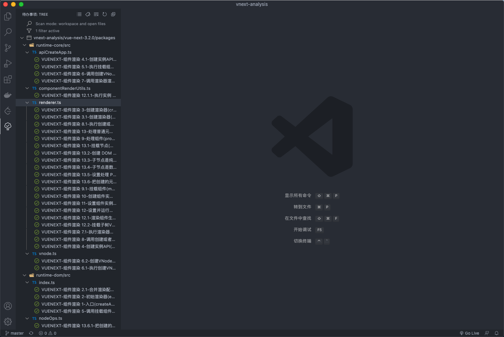Open the Source Control view

pyautogui.click(x=7, y=48)
